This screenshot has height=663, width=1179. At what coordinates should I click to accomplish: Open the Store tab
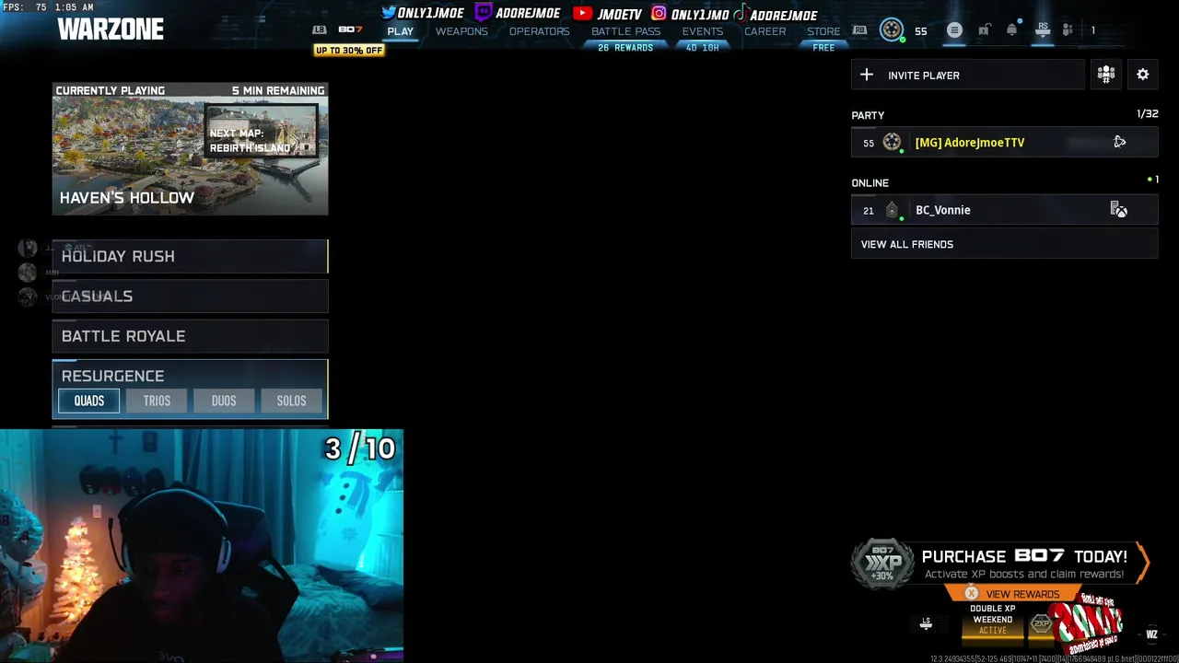(823, 31)
